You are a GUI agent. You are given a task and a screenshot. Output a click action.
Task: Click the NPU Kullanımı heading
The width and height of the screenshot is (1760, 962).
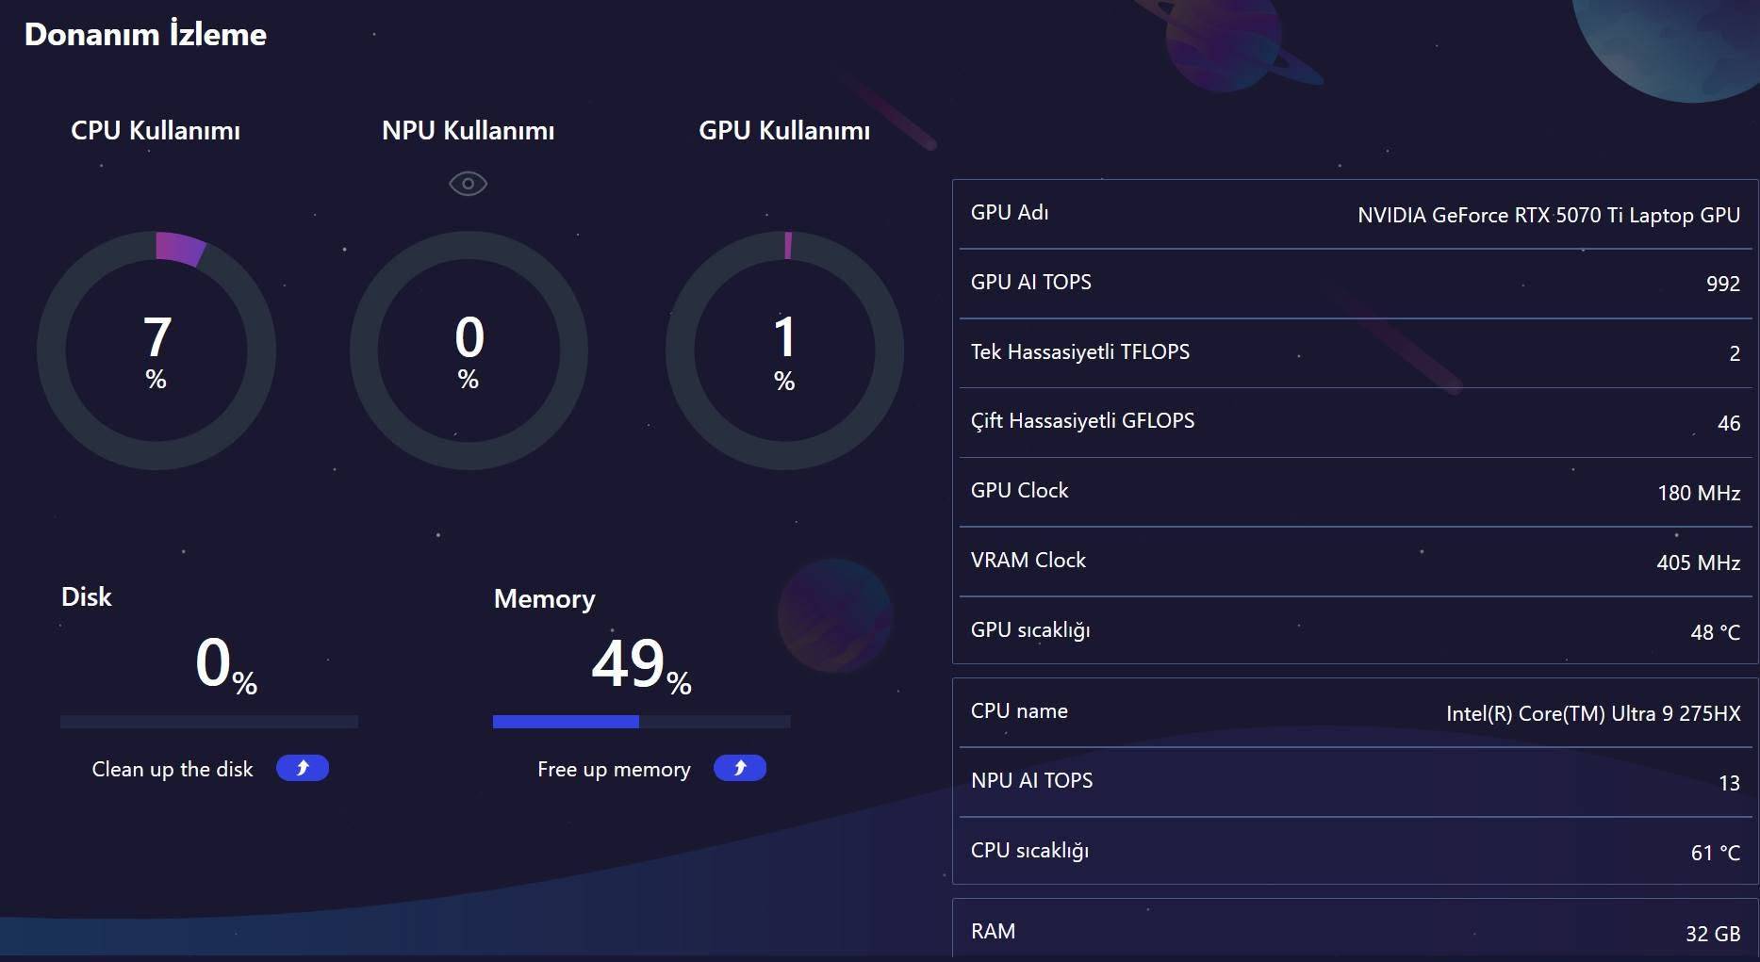pos(468,130)
